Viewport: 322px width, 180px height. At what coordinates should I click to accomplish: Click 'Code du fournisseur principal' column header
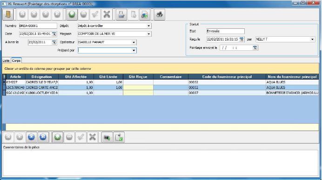click(x=227, y=77)
